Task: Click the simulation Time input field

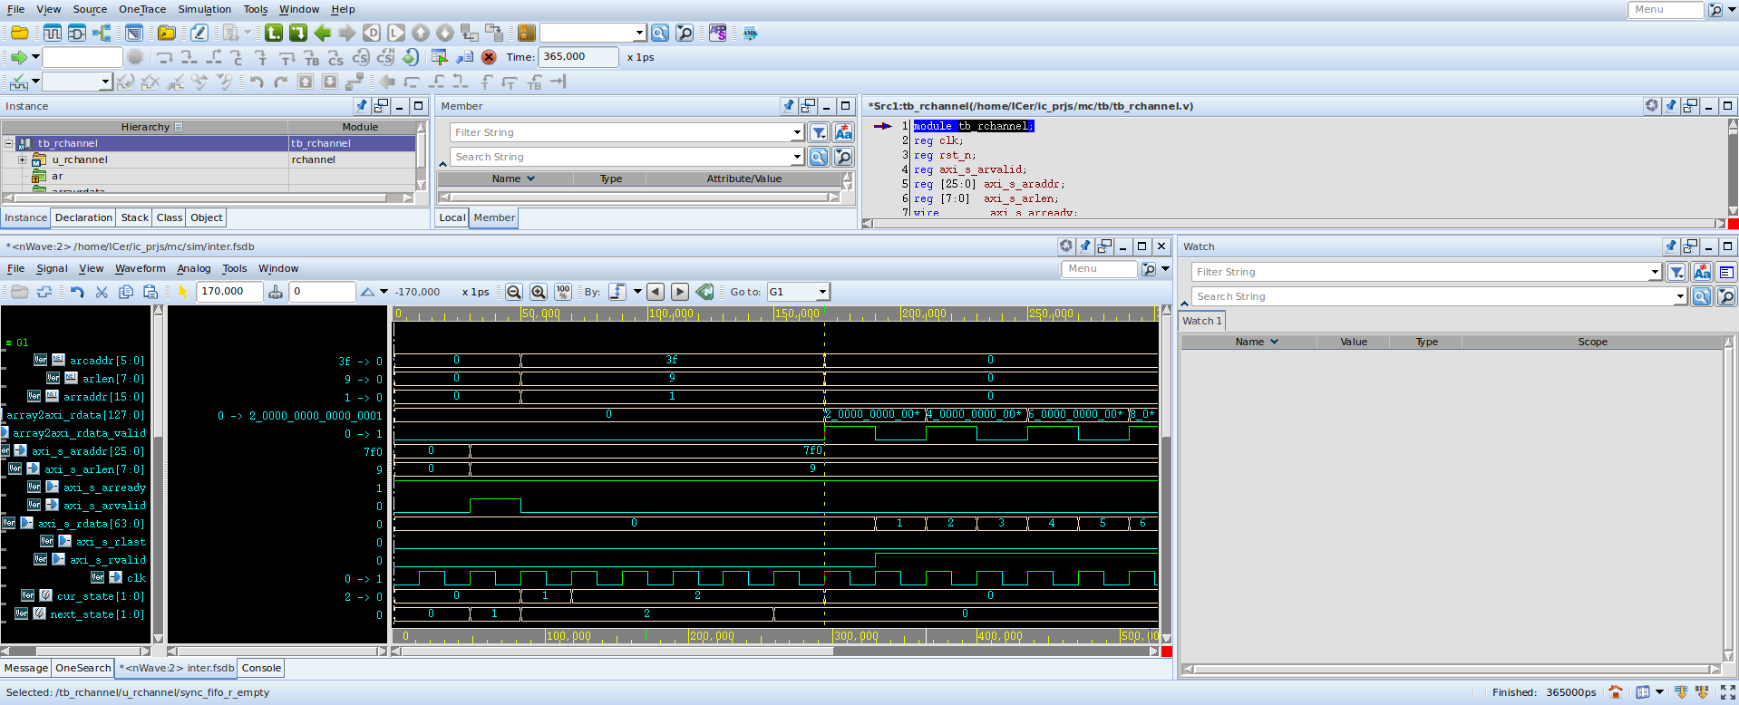Action: click(x=578, y=57)
